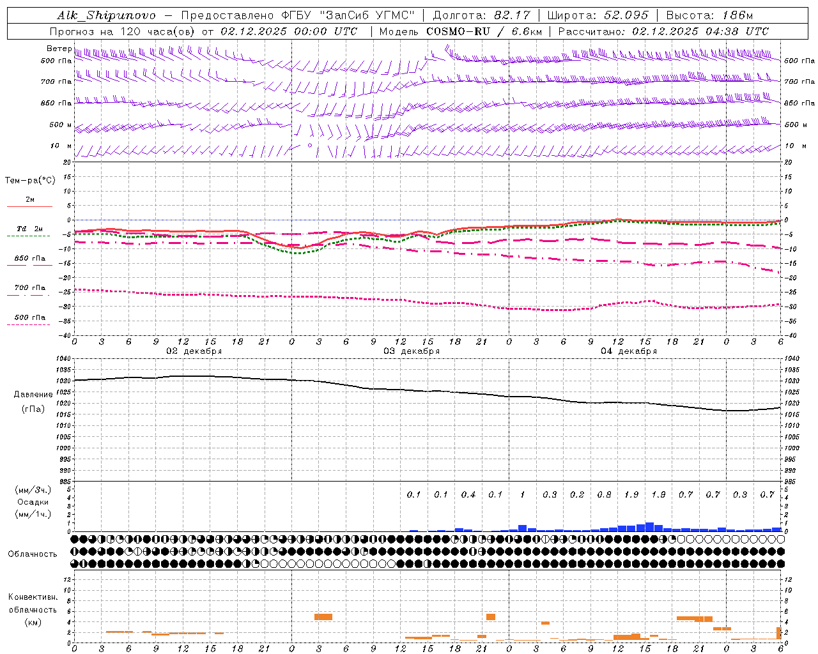
Task: Click the (мм/1ч.) precipitation unit label
Action: (33, 514)
